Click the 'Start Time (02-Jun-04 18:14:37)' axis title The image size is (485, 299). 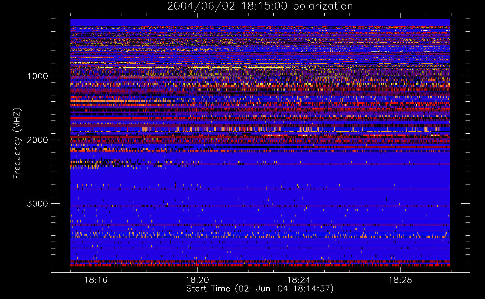[260, 289]
